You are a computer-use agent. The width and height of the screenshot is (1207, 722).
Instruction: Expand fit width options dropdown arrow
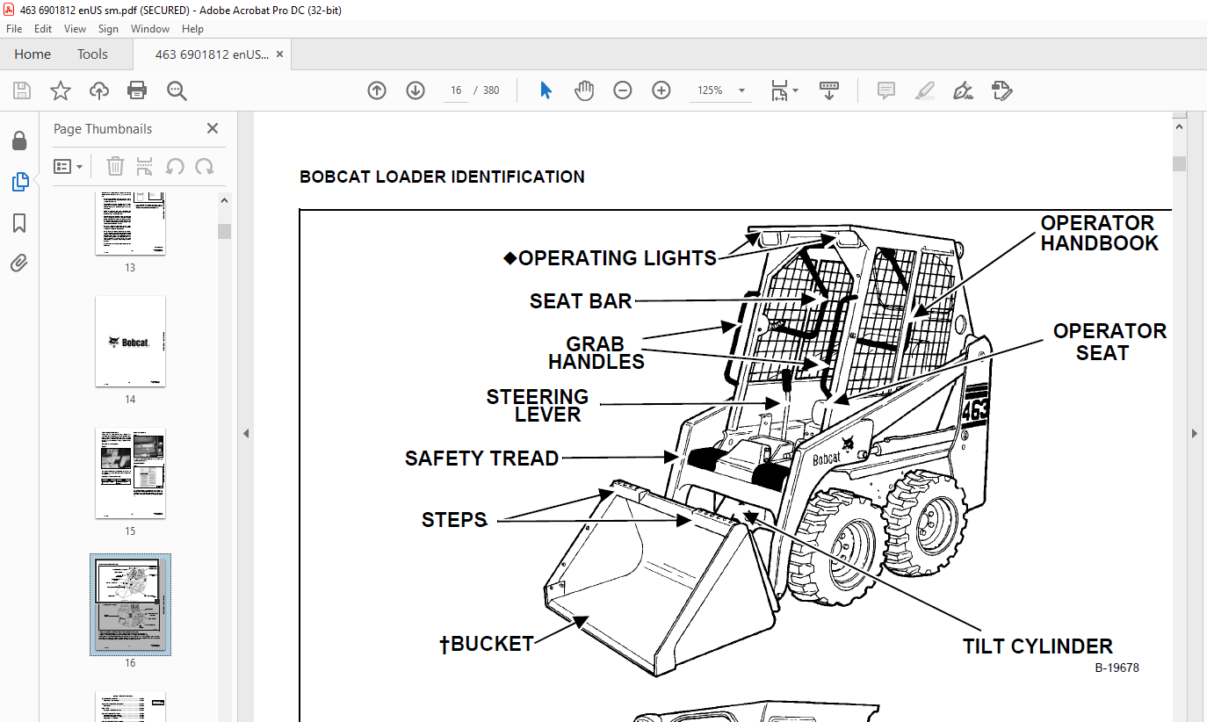pos(795,90)
